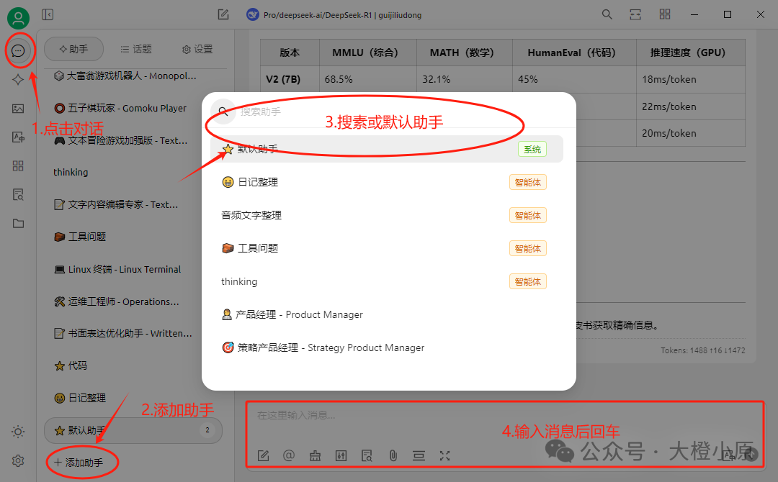Choose 音频文字整理 in the popup list

click(x=387, y=216)
